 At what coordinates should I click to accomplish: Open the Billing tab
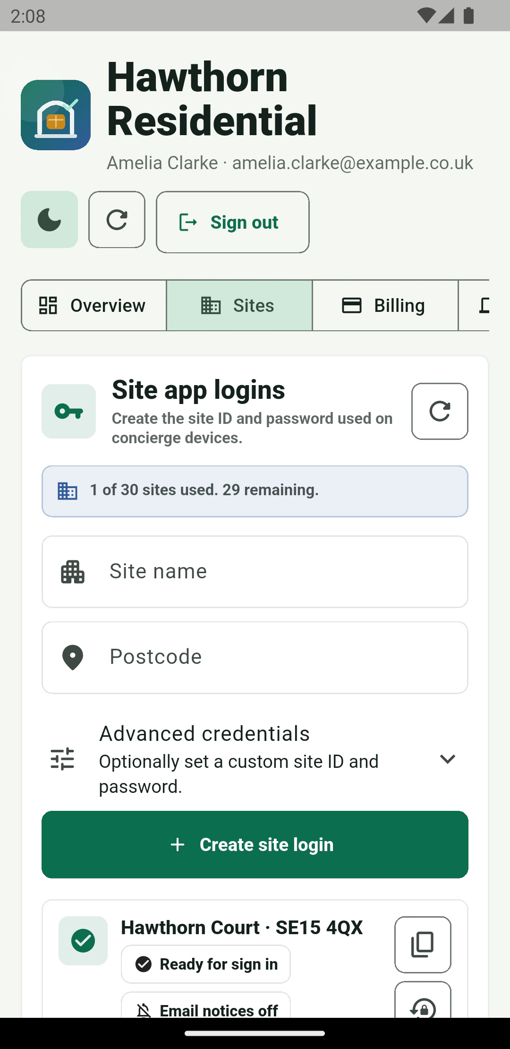click(385, 305)
